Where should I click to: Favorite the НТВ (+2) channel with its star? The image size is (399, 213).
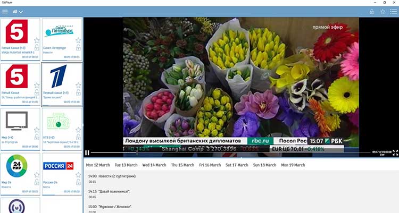coord(78,130)
